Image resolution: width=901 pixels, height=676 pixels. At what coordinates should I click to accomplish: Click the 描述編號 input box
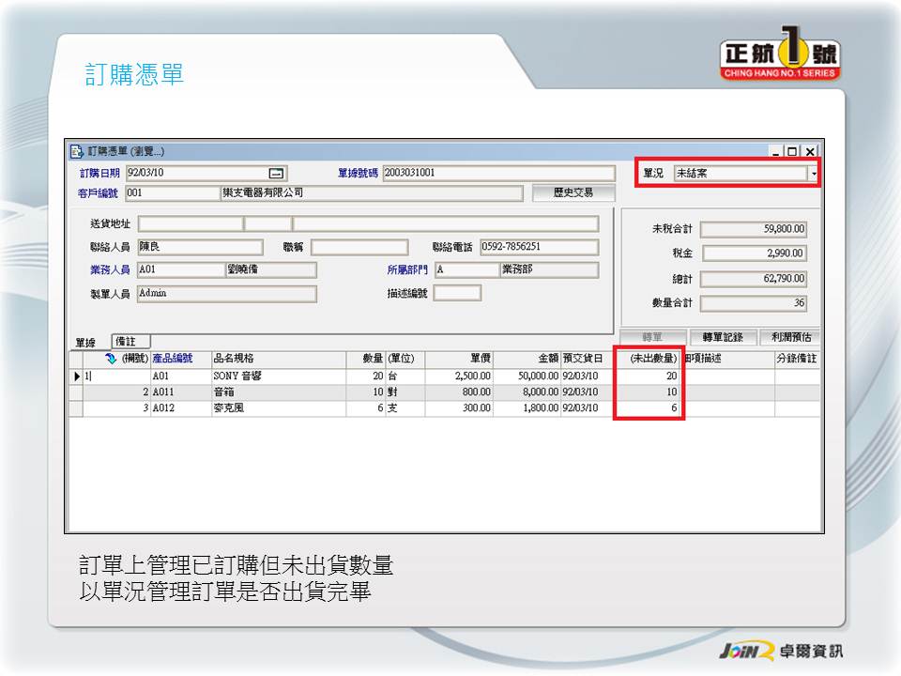457,293
